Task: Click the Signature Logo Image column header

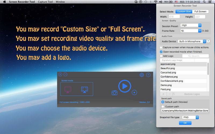Action: click(x=177, y=60)
